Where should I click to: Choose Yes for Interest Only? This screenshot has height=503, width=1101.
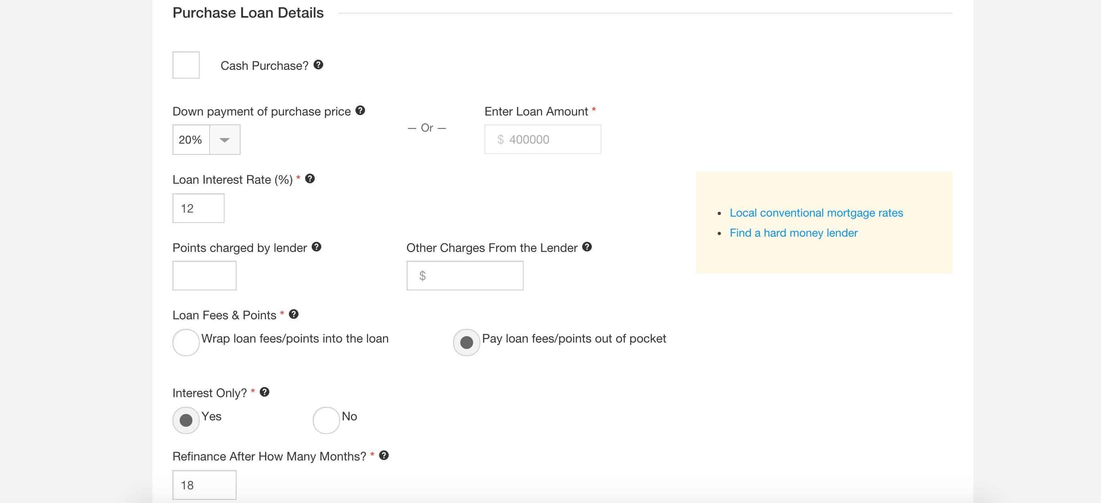coord(186,420)
